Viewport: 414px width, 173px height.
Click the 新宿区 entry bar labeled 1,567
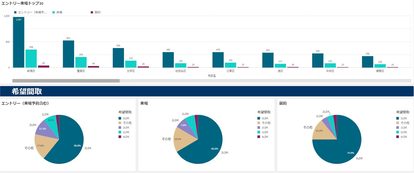pyautogui.click(x=19, y=42)
